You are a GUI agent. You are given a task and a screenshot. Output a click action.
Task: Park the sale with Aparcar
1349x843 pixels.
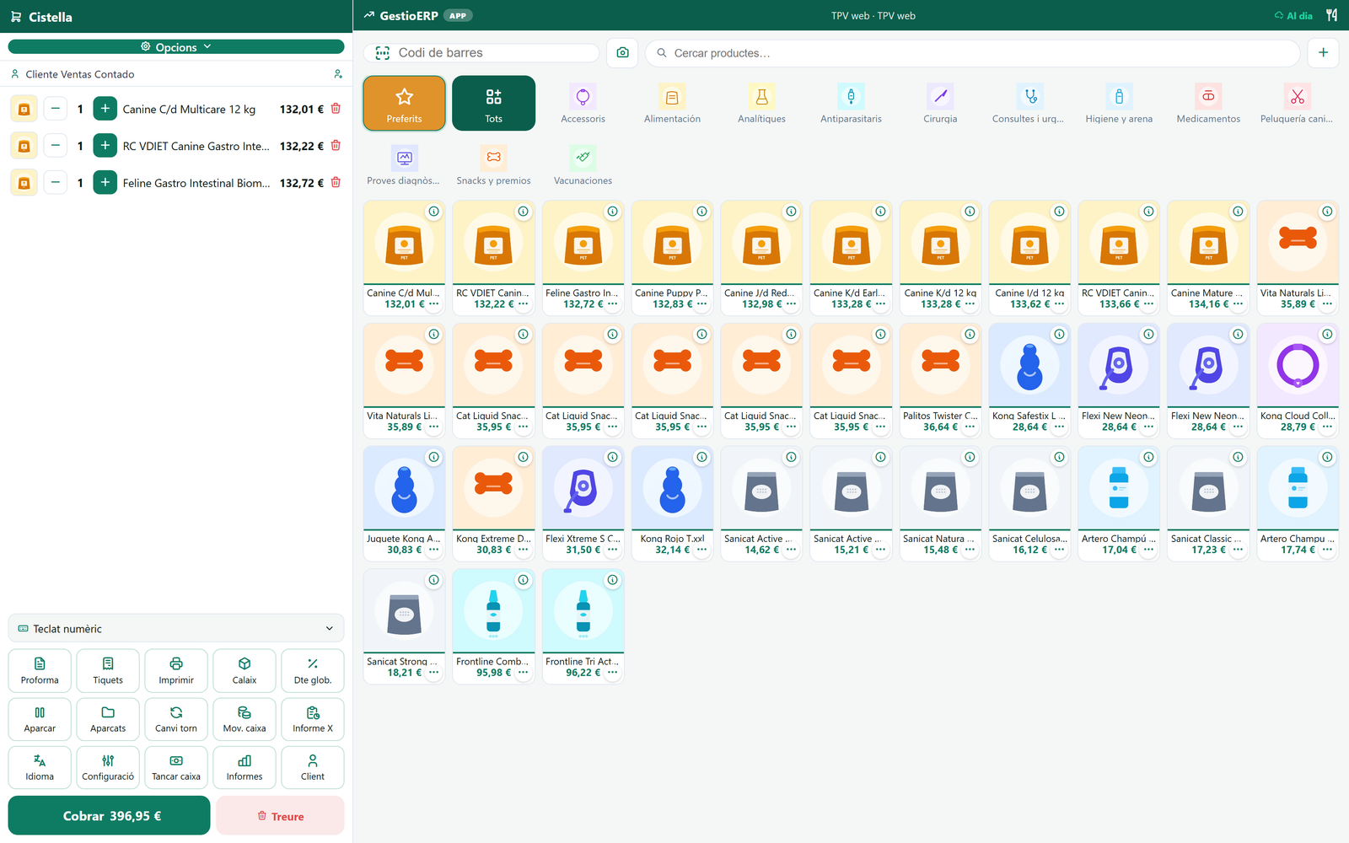(x=40, y=719)
